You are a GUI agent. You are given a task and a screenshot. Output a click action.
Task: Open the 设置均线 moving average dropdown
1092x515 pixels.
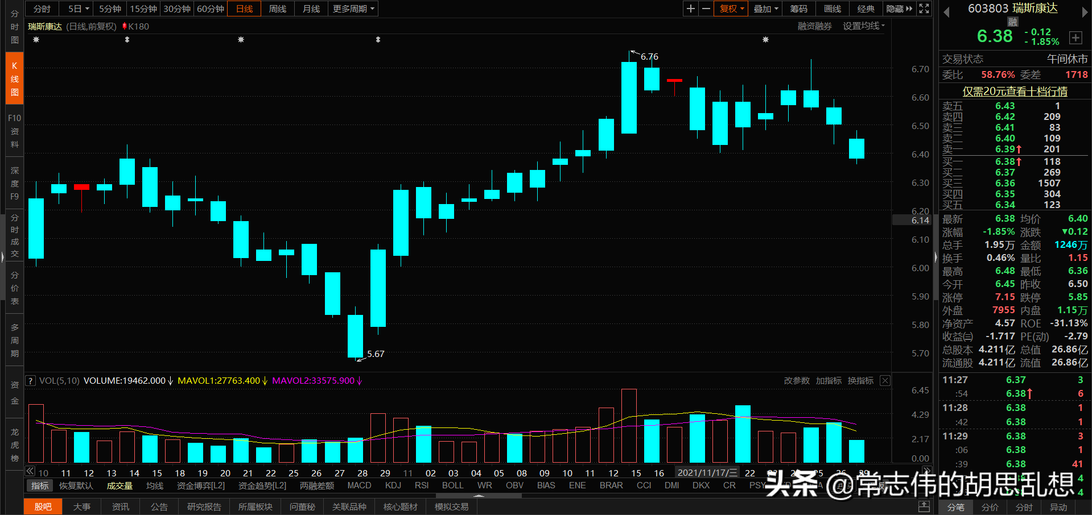pos(863,26)
